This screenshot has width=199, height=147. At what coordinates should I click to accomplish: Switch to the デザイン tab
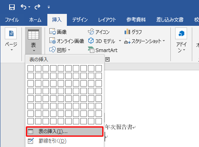(x=80, y=20)
